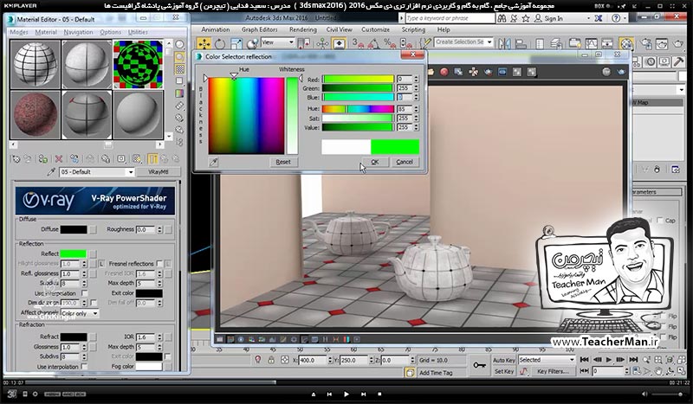Viewport: 693px width, 404px height.
Task: Click the green Reflect color swatch
Action: [73, 253]
